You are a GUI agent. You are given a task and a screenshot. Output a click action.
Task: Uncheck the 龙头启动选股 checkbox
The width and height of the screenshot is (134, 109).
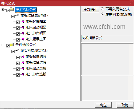pyautogui.click(x=18, y=69)
